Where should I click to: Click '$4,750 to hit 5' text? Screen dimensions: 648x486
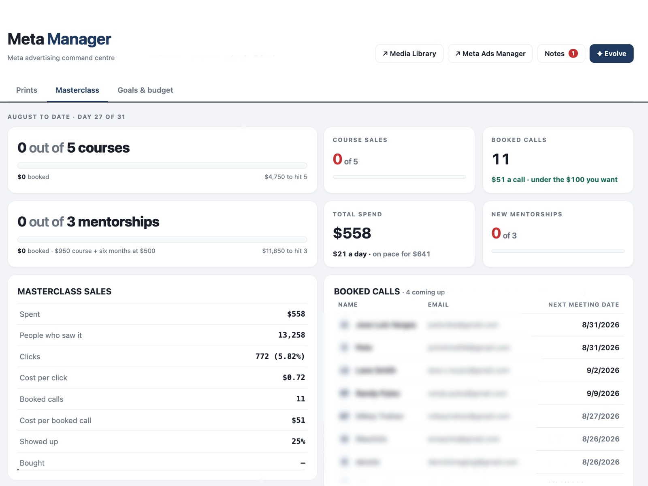pos(286,177)
